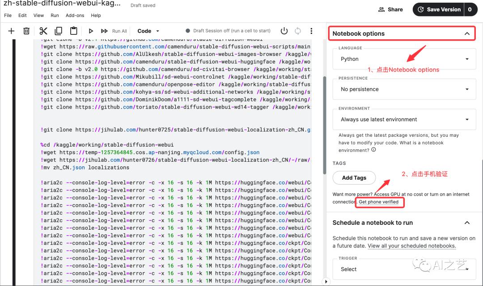Paste the copied cell

coord(73,31)
